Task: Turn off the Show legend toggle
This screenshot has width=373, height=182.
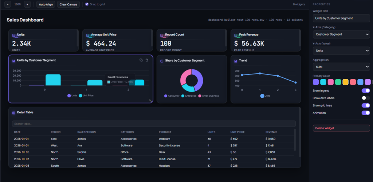Action: [x=366, y=90]
